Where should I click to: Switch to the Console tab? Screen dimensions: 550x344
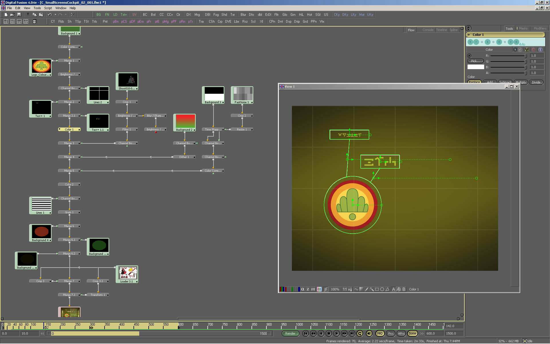tap(428, 30)
